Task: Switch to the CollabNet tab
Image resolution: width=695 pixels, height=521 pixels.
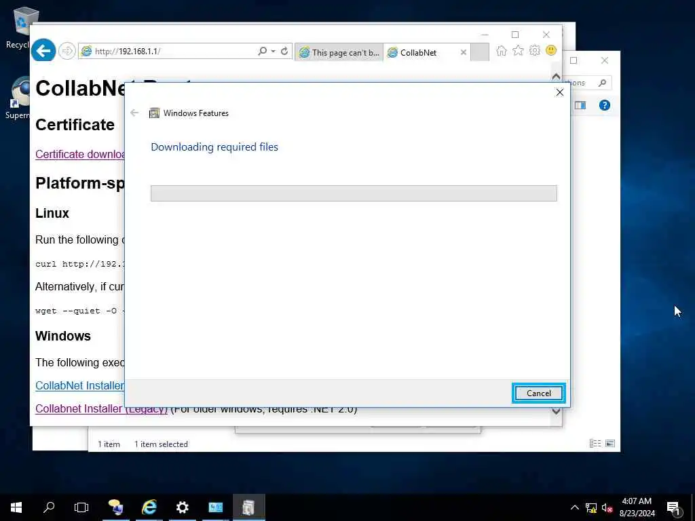Action: tap(418, 52)
